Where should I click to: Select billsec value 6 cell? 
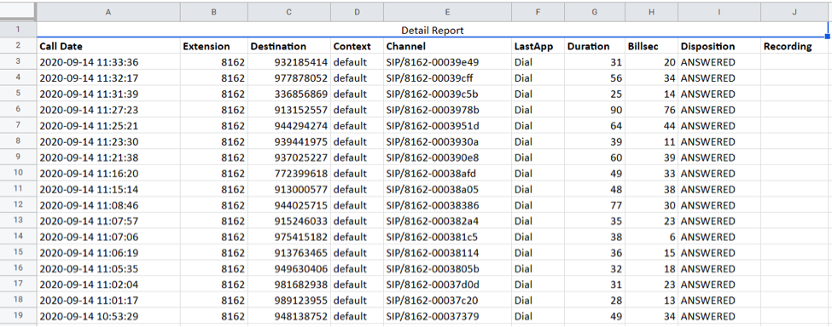click(x=651, y=237)
